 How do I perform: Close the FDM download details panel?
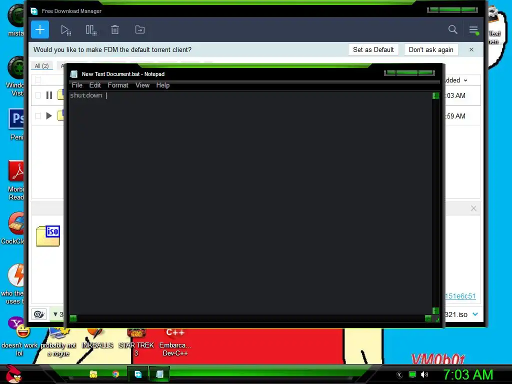[473, 208]
